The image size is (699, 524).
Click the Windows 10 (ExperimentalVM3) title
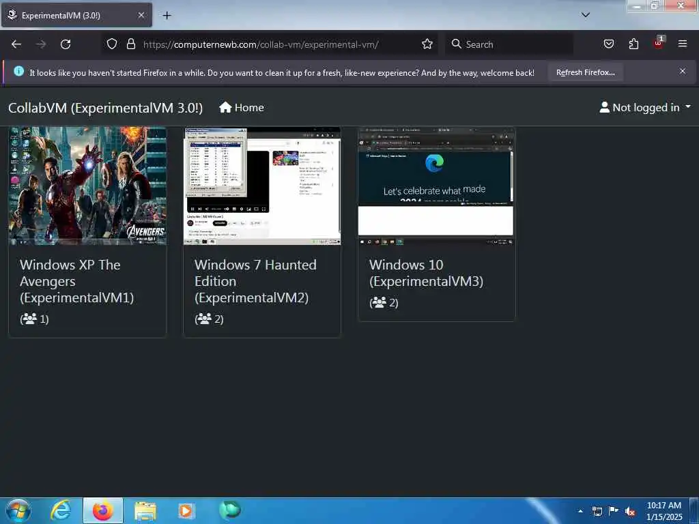coord(426,273)
